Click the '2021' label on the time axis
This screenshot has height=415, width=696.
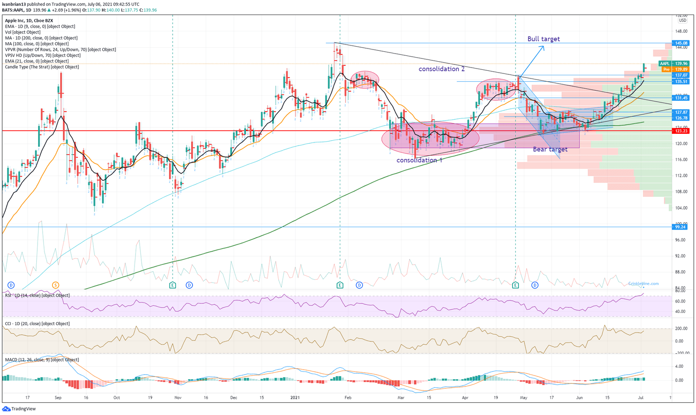click(x=295, y=398)
